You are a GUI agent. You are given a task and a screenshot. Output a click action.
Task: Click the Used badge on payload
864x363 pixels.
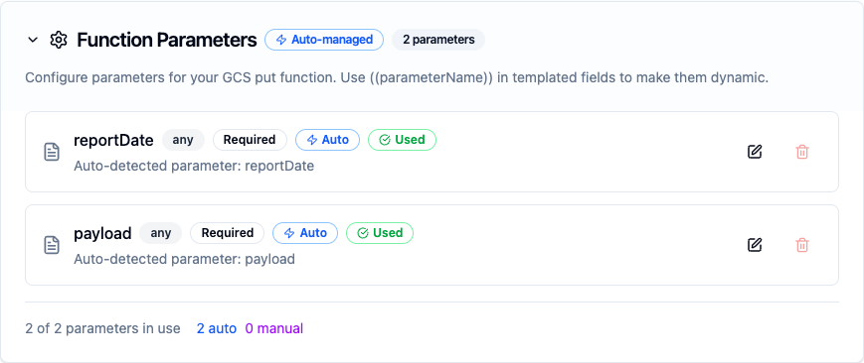click(x=380, y=233)
